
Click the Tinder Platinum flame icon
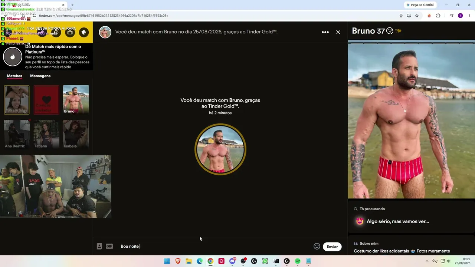click(13, 57)
